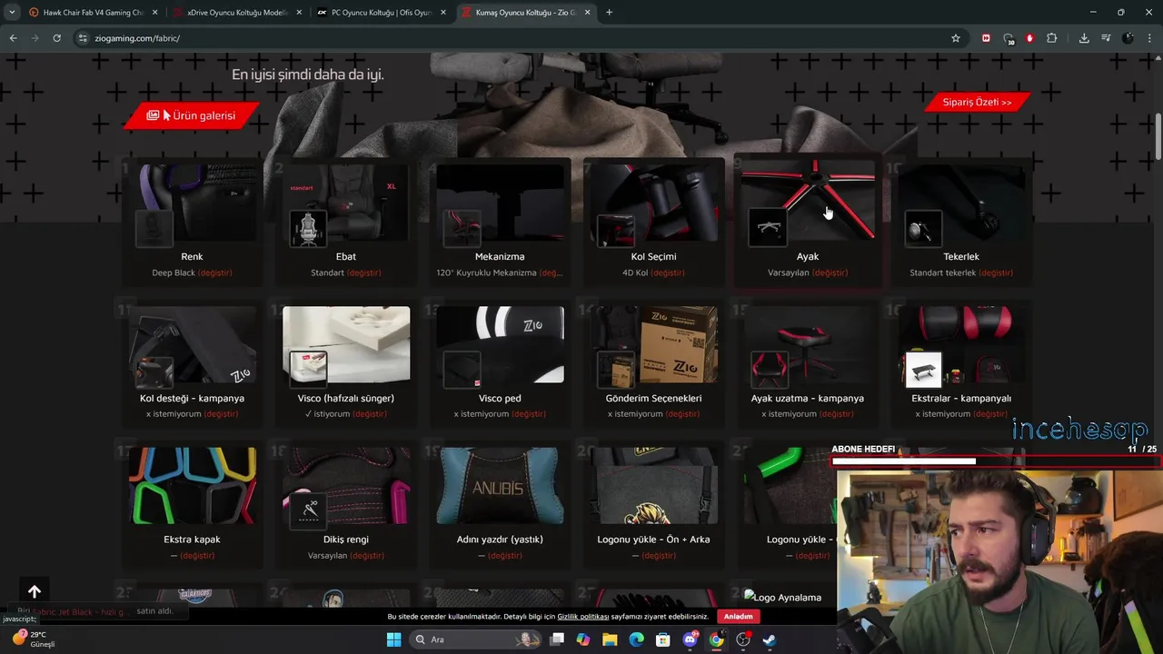Open the Gönderim Seçenekleri box image
This screenshot has width=1163, height=654.
[654, 347]
